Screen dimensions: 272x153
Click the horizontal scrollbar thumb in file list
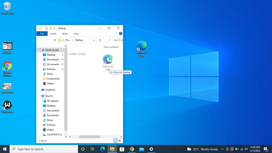[90, 137]
